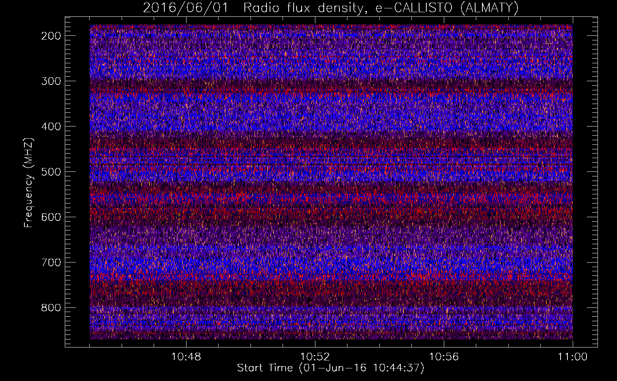The image size is (617, 381).
Task: Click the 'Start Time (01-Jun-16 10:44:37)' label
Action: point(331,368)
